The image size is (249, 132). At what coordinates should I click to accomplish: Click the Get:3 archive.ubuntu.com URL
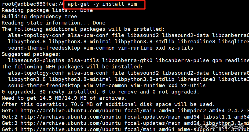[x=71, y=123]
